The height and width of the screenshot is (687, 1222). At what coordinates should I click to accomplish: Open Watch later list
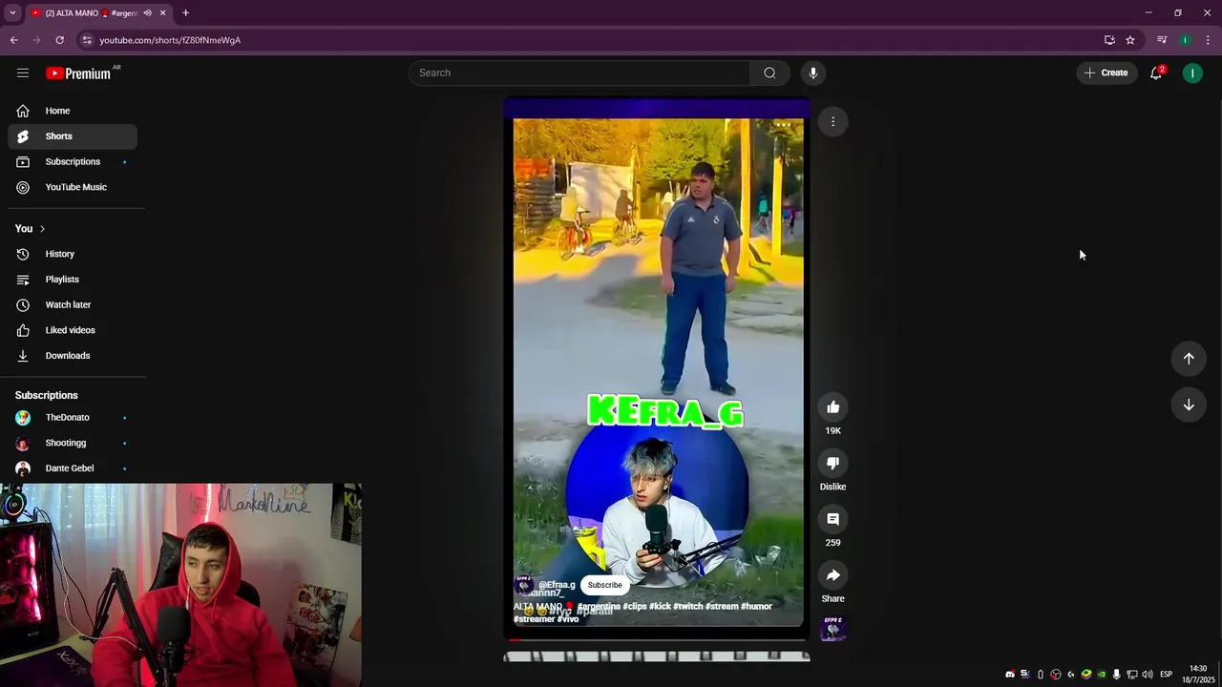[73, 304]
